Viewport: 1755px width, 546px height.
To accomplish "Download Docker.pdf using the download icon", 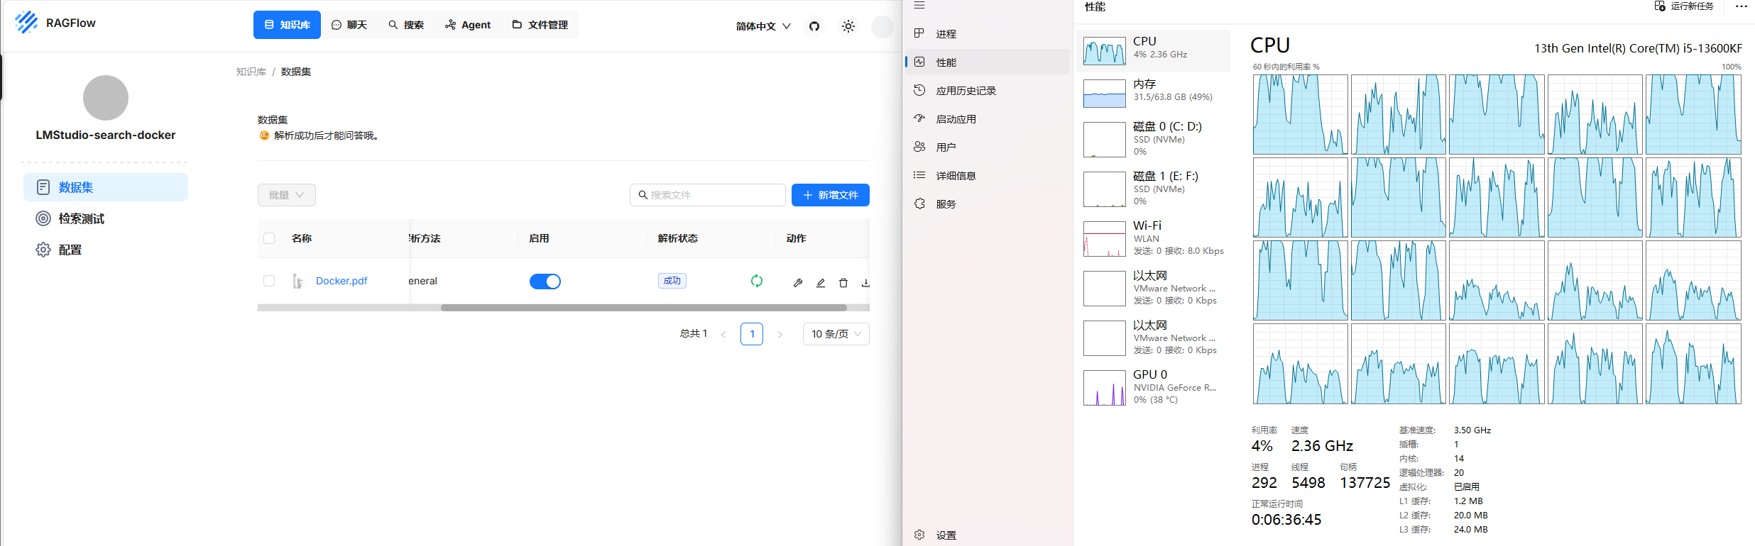I will (865, 283).
